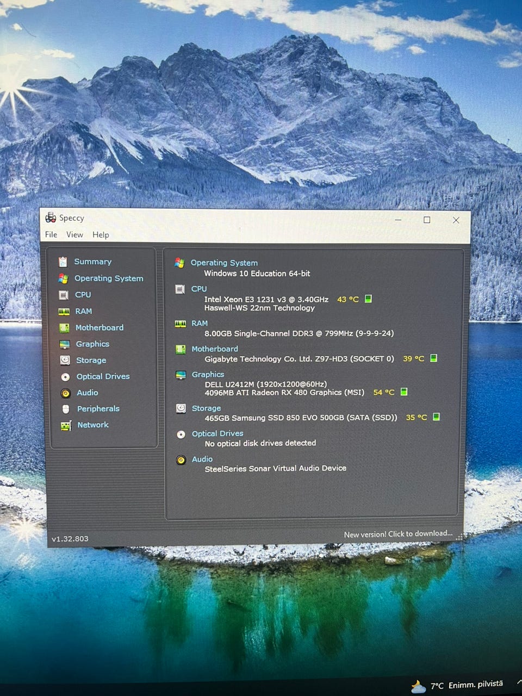Click the CPU icon in summary pane
The height and width of the screenshot is (696, 522).
click(x=180, y=289)
